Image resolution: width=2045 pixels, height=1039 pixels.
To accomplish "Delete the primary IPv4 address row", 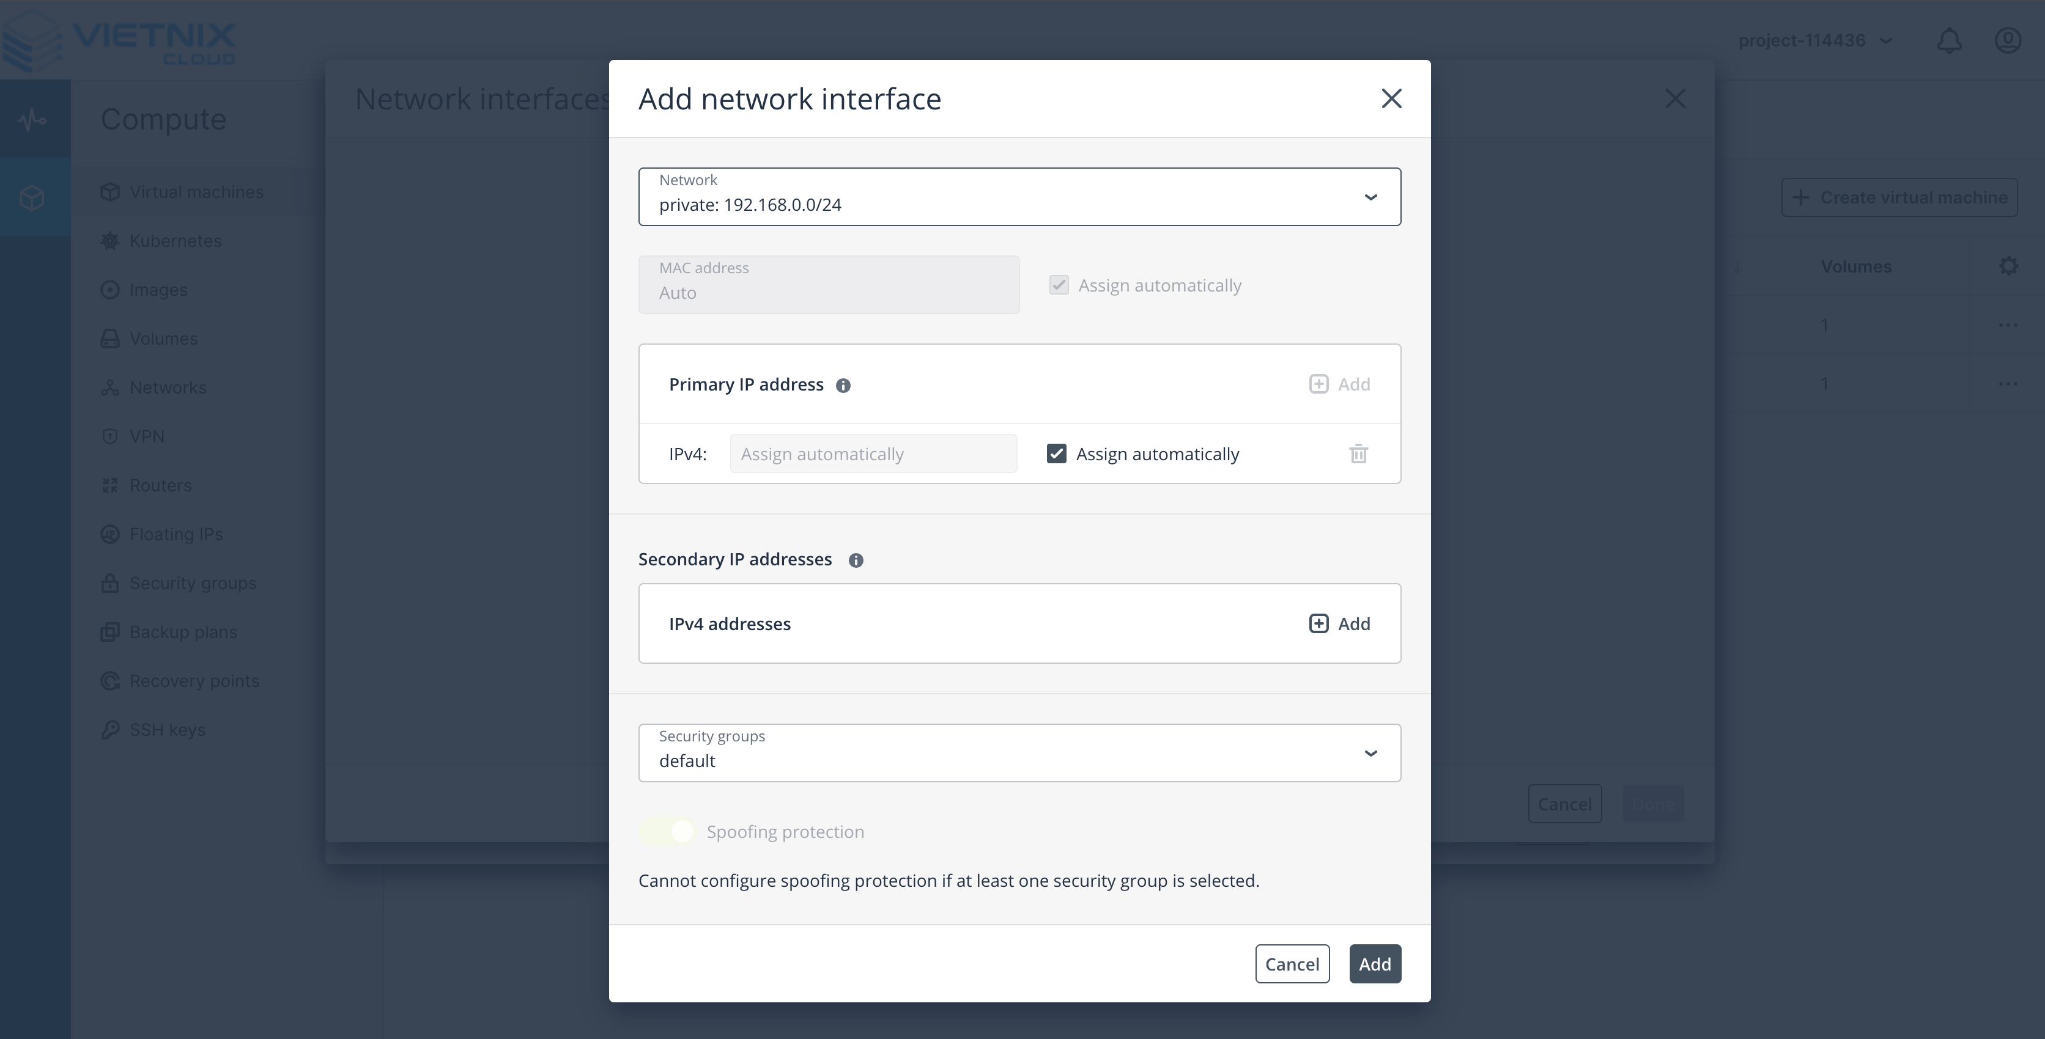I will pos(1358,453).
